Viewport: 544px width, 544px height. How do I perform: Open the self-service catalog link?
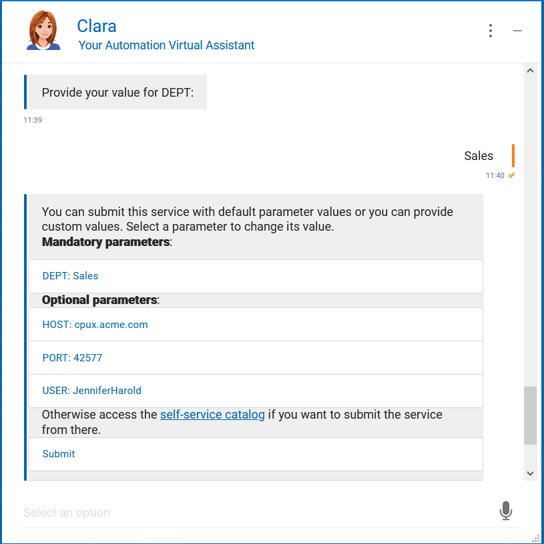212,415
